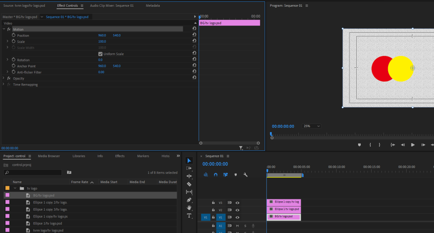This screenshot has width=434, height=233.
Task: Toggle animation stopwatch for Scale
Action: click(13, 41)
